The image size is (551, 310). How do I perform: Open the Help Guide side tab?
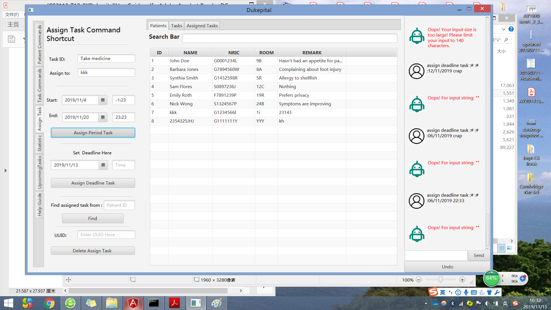point(39,204)
